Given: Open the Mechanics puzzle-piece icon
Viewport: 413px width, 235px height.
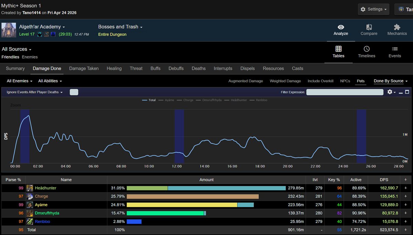Looking at the screenshot, I should (x=397, y=27).
